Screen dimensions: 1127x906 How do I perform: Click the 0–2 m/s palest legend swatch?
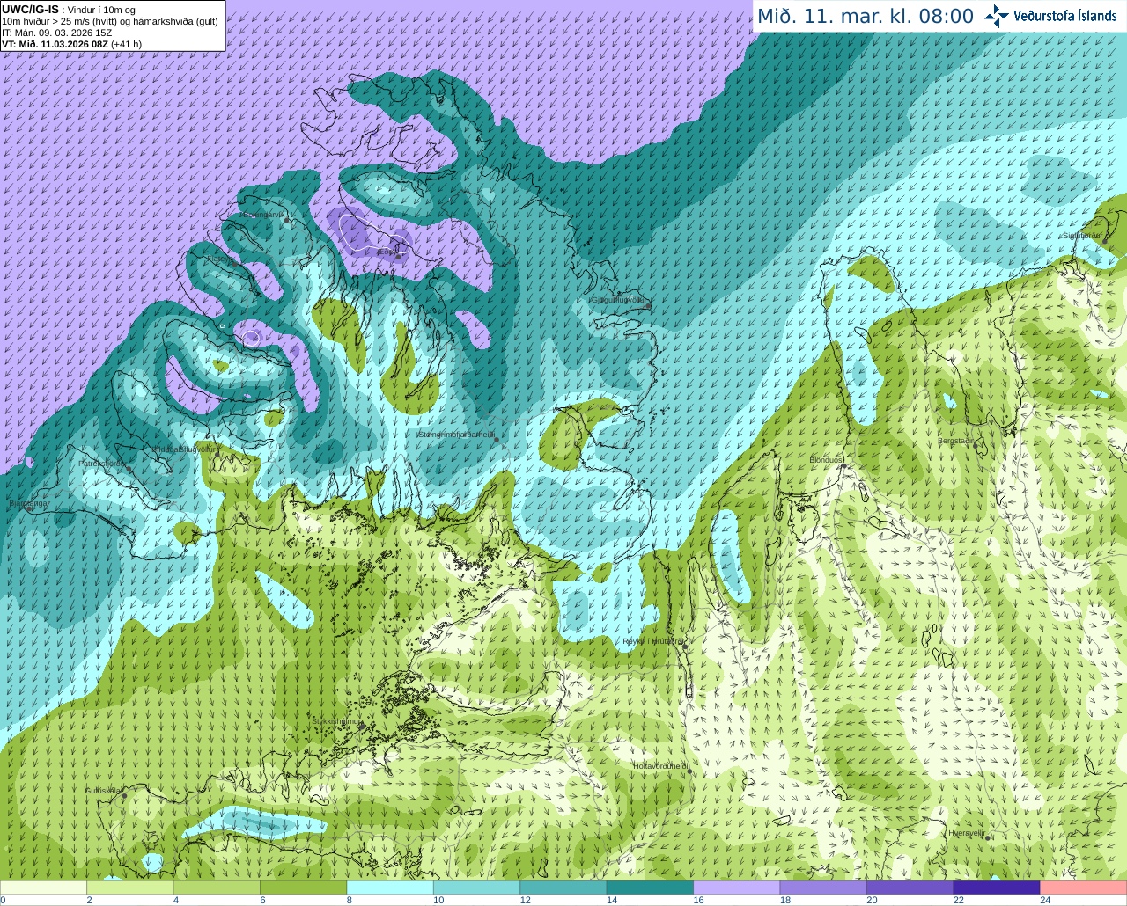[43, 888]
